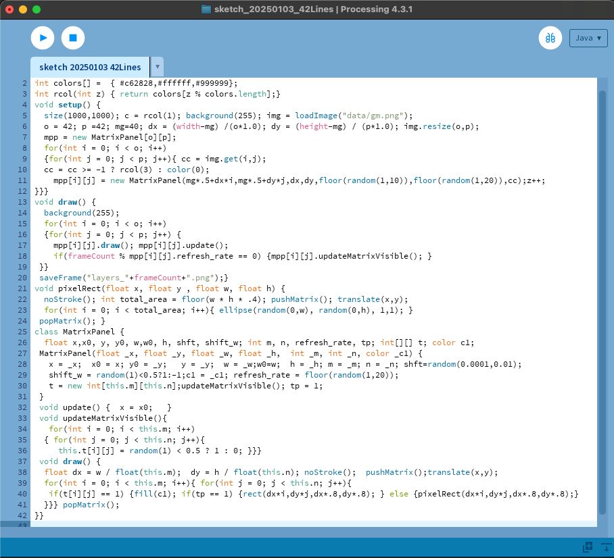Click 'setup' in void setup() line
This screenshot has height=558, width=614.
coord(70,105)
